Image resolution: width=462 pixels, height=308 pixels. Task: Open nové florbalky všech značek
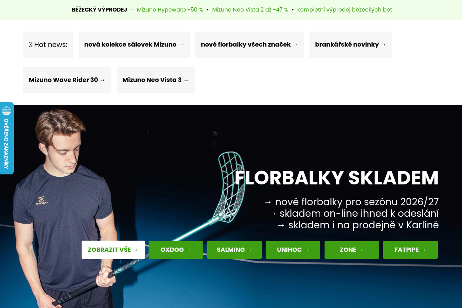click(x=249, y=45)
